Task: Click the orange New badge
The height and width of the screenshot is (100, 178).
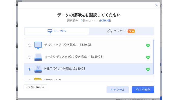Action: 131,31
